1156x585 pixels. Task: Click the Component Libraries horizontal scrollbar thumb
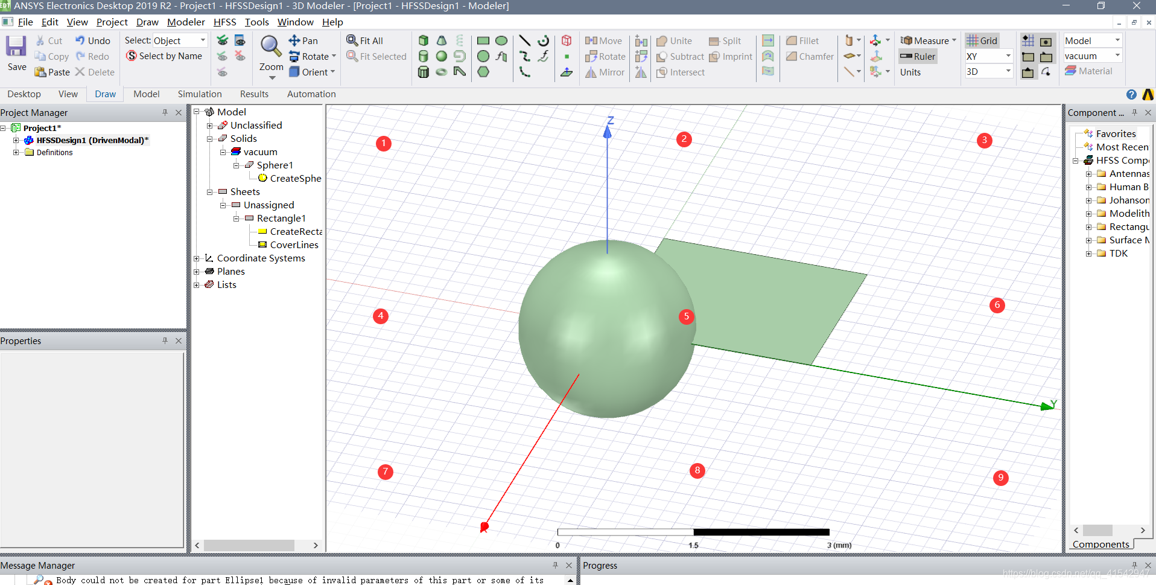pos(1097,530)
